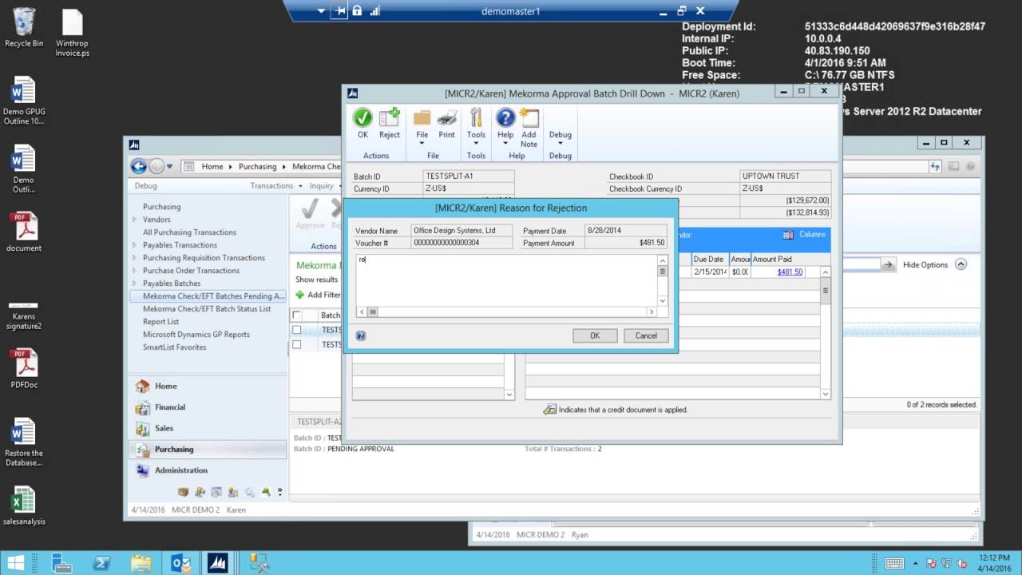Check the second TESTSPLIT batch row checkbox
Screen dimensions: 1022x575
click(297, 344)
